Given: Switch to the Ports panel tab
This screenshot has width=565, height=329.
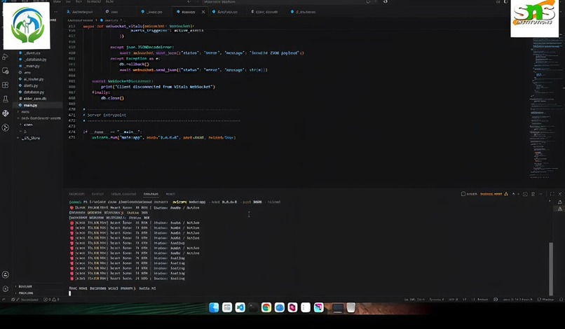Looking at the screenshot, I should (170, 194).
